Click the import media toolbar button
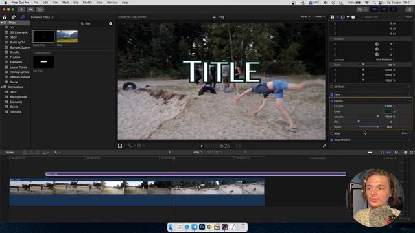 click(21, 10)
